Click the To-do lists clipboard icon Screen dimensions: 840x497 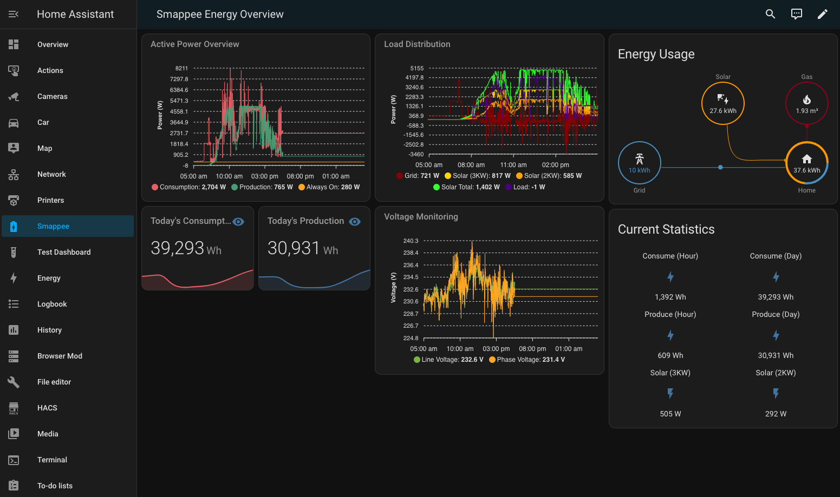[x=14, y=486]
